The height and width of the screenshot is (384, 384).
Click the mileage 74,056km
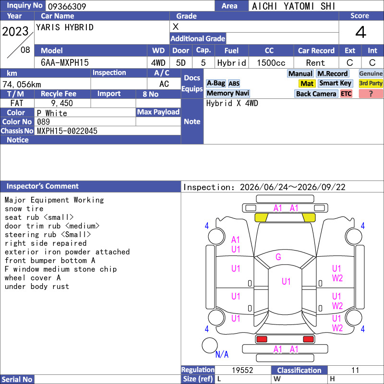[x=22, y=84]
